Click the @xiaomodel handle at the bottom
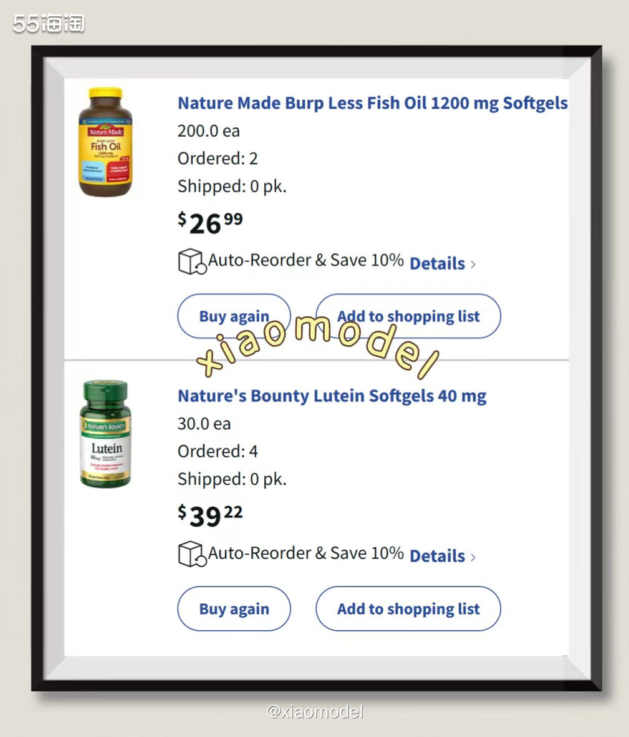Screen dimensions: 629x737 315,711
